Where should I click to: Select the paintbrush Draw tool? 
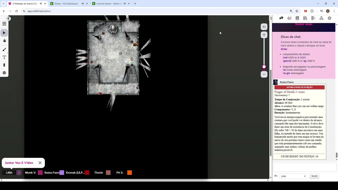coord(4,50)
